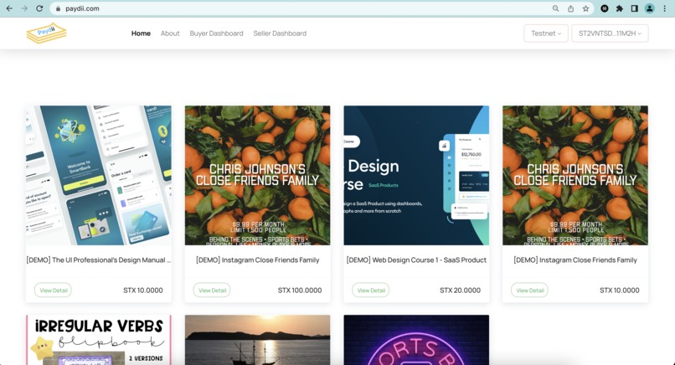Click the padlock site info icon
The image size is (675, 365).
[x=58, y=8]
